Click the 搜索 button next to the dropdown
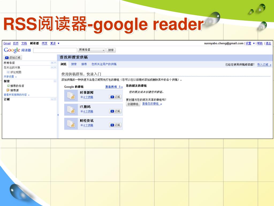 pyautogui.click(x=111, y=50)
